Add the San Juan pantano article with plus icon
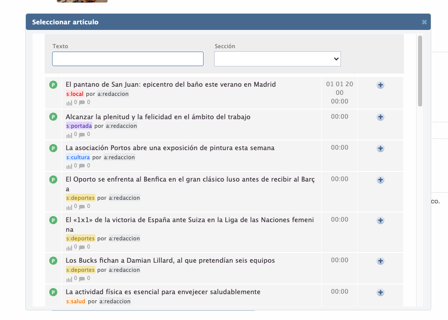The image size is (448, 320). tap(381, 85)
